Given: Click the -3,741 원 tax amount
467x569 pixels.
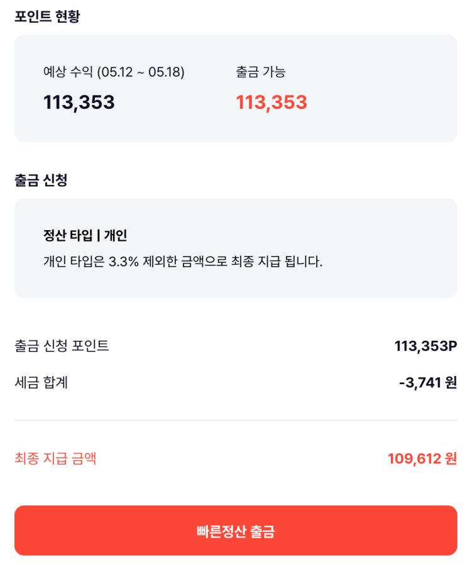Looking at the screenshot, I should click(x=427, y=382).
